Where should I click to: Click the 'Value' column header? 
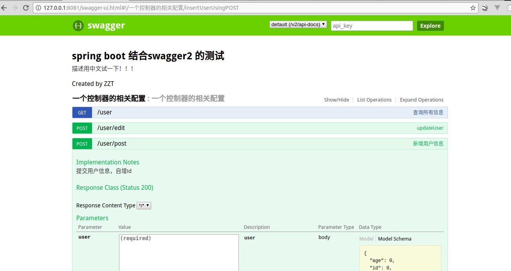click(125, 227)
